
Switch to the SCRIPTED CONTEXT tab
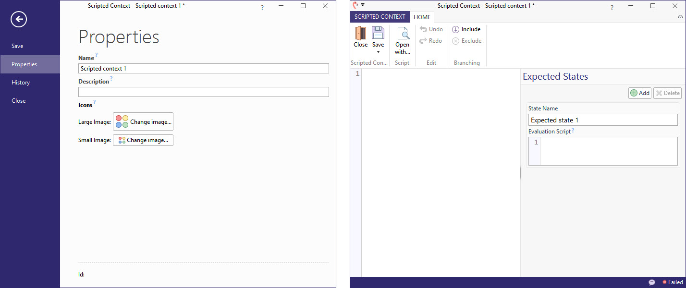[x=379, y=17]
